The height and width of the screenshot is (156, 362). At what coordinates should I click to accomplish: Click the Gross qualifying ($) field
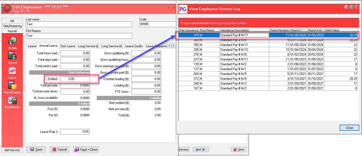tap(146, 53)
